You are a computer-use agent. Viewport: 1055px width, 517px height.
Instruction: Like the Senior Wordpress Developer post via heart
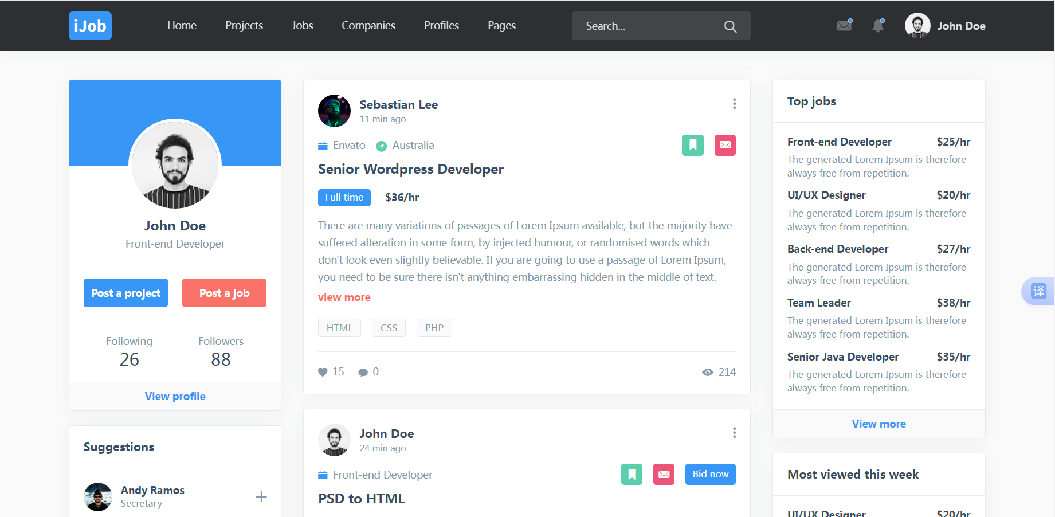tap(323, 372)
